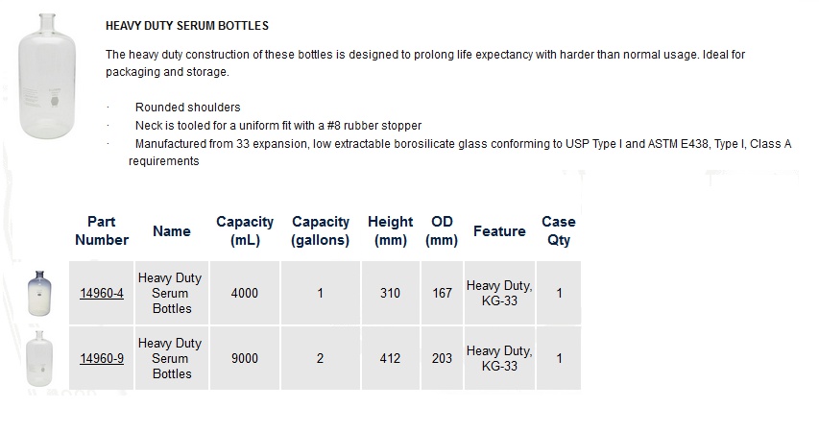Click the Name column header
This screenshot has width=819, height=432.
click(171, 231)
